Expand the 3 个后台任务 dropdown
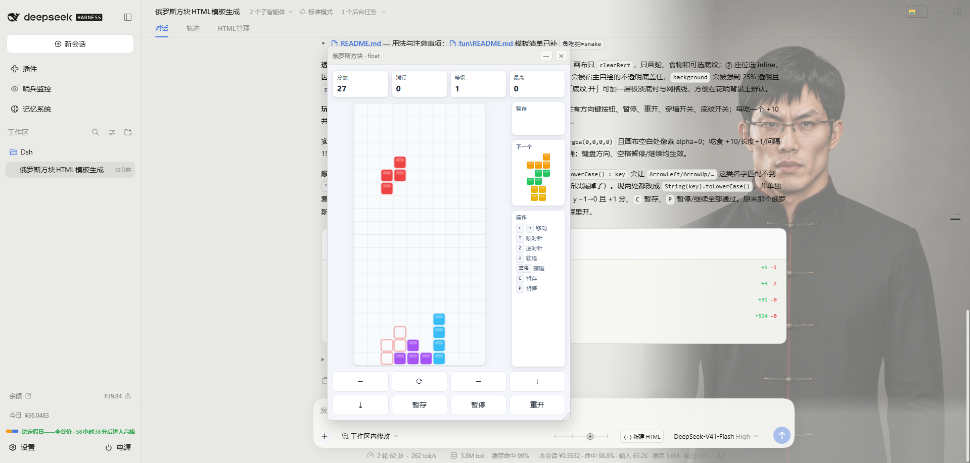The width and height of the screenshot is (970, 463). (363, 12)
